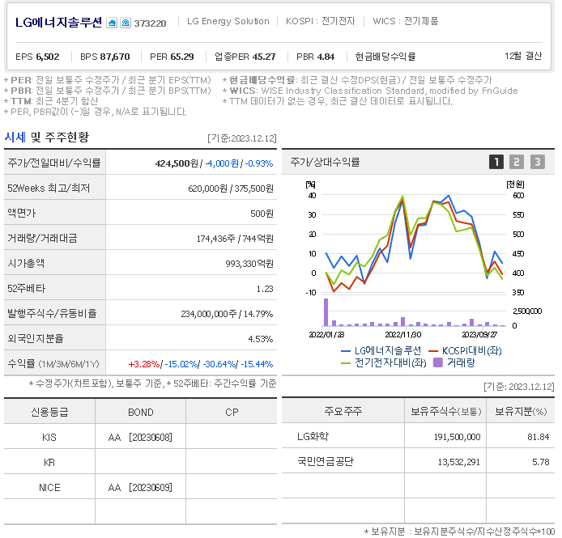Switch chart to tab 2
562x538 pixels.
tap(517, 162)
